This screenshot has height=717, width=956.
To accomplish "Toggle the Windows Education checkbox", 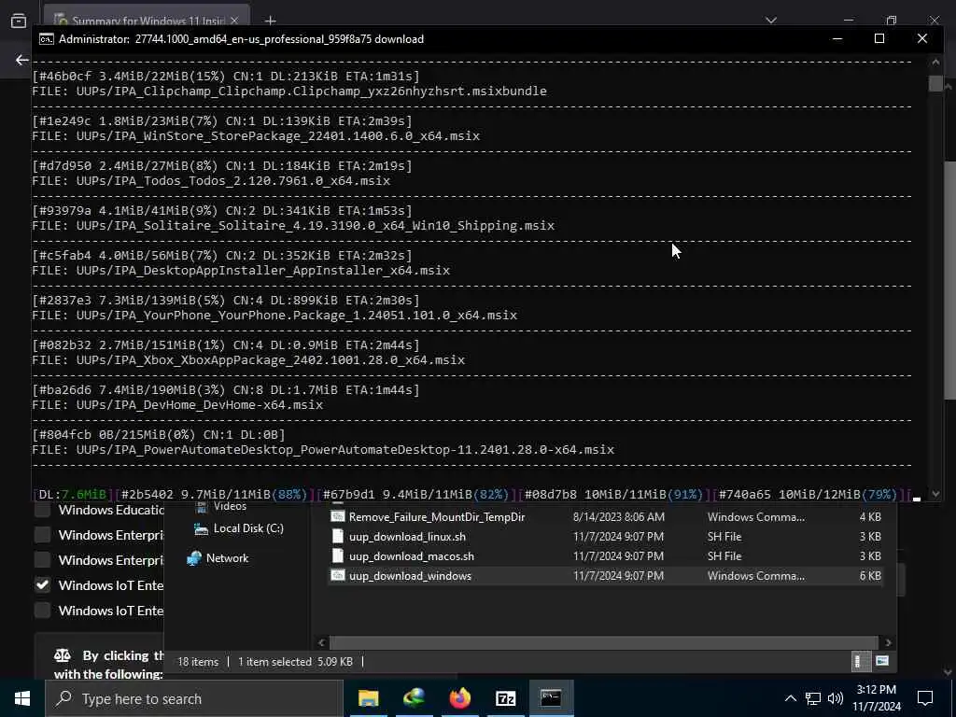I will pos(42,510).
